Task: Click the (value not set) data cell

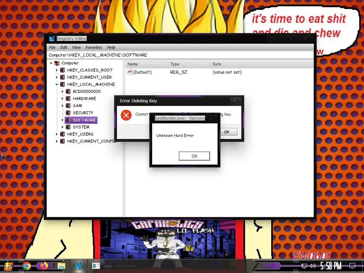Action: tap(227, 72)
